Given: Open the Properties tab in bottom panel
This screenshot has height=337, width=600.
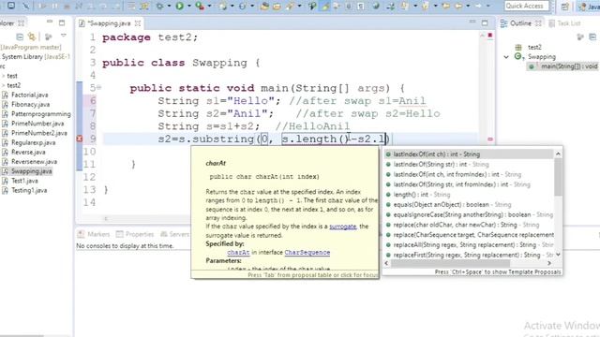Looking at the screenshot, I should coord(135,234).
